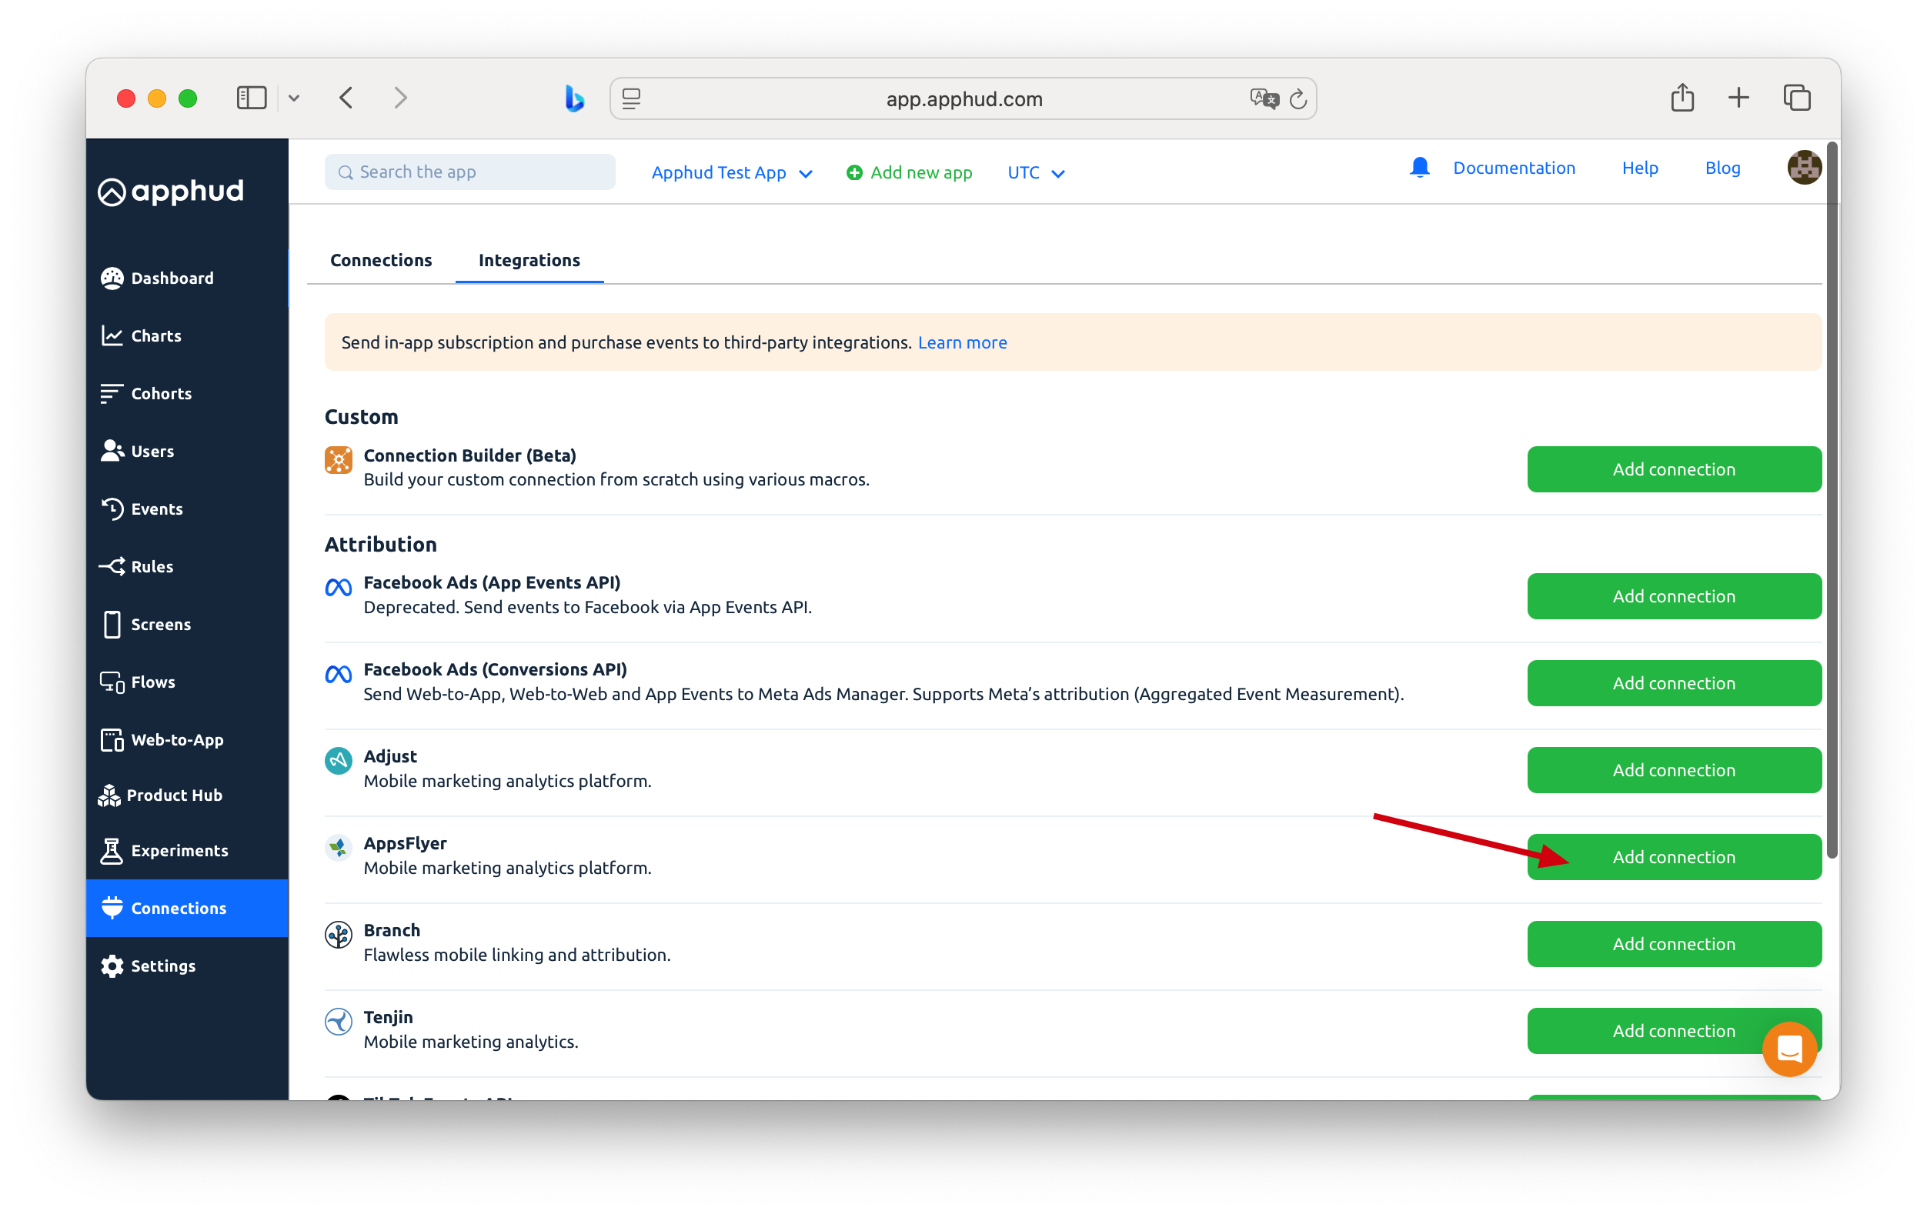Click the Learn more link
This screenshot has height=1214, width=1927.
(x=963, y=342)
